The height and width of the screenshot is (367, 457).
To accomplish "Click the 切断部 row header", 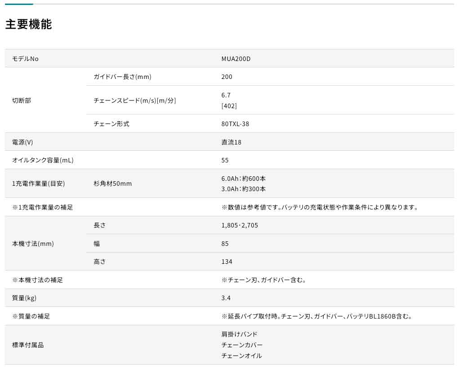I will coord(22,100).
